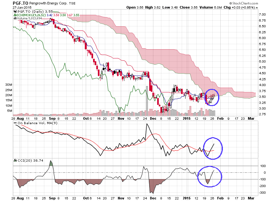Click the copyright StockCharts.com link
Viewport: 271px width, 201px height.
[x=244, y=3]
